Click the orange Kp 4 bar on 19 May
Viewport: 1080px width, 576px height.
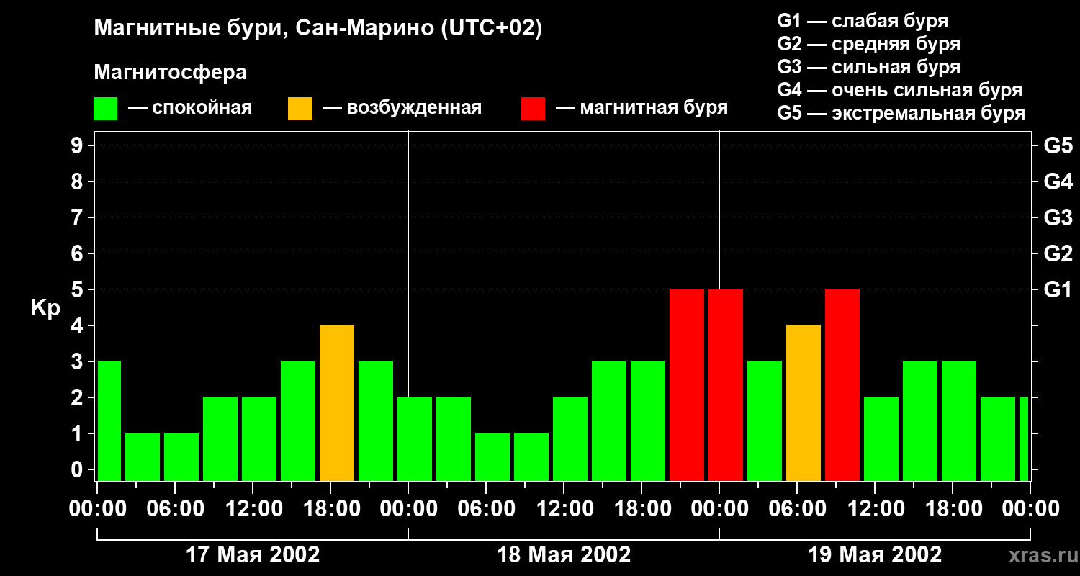pos(804,402)
